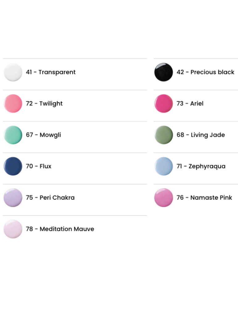
Task: Select the hot pink Ariel swatch
Action: 164,104
